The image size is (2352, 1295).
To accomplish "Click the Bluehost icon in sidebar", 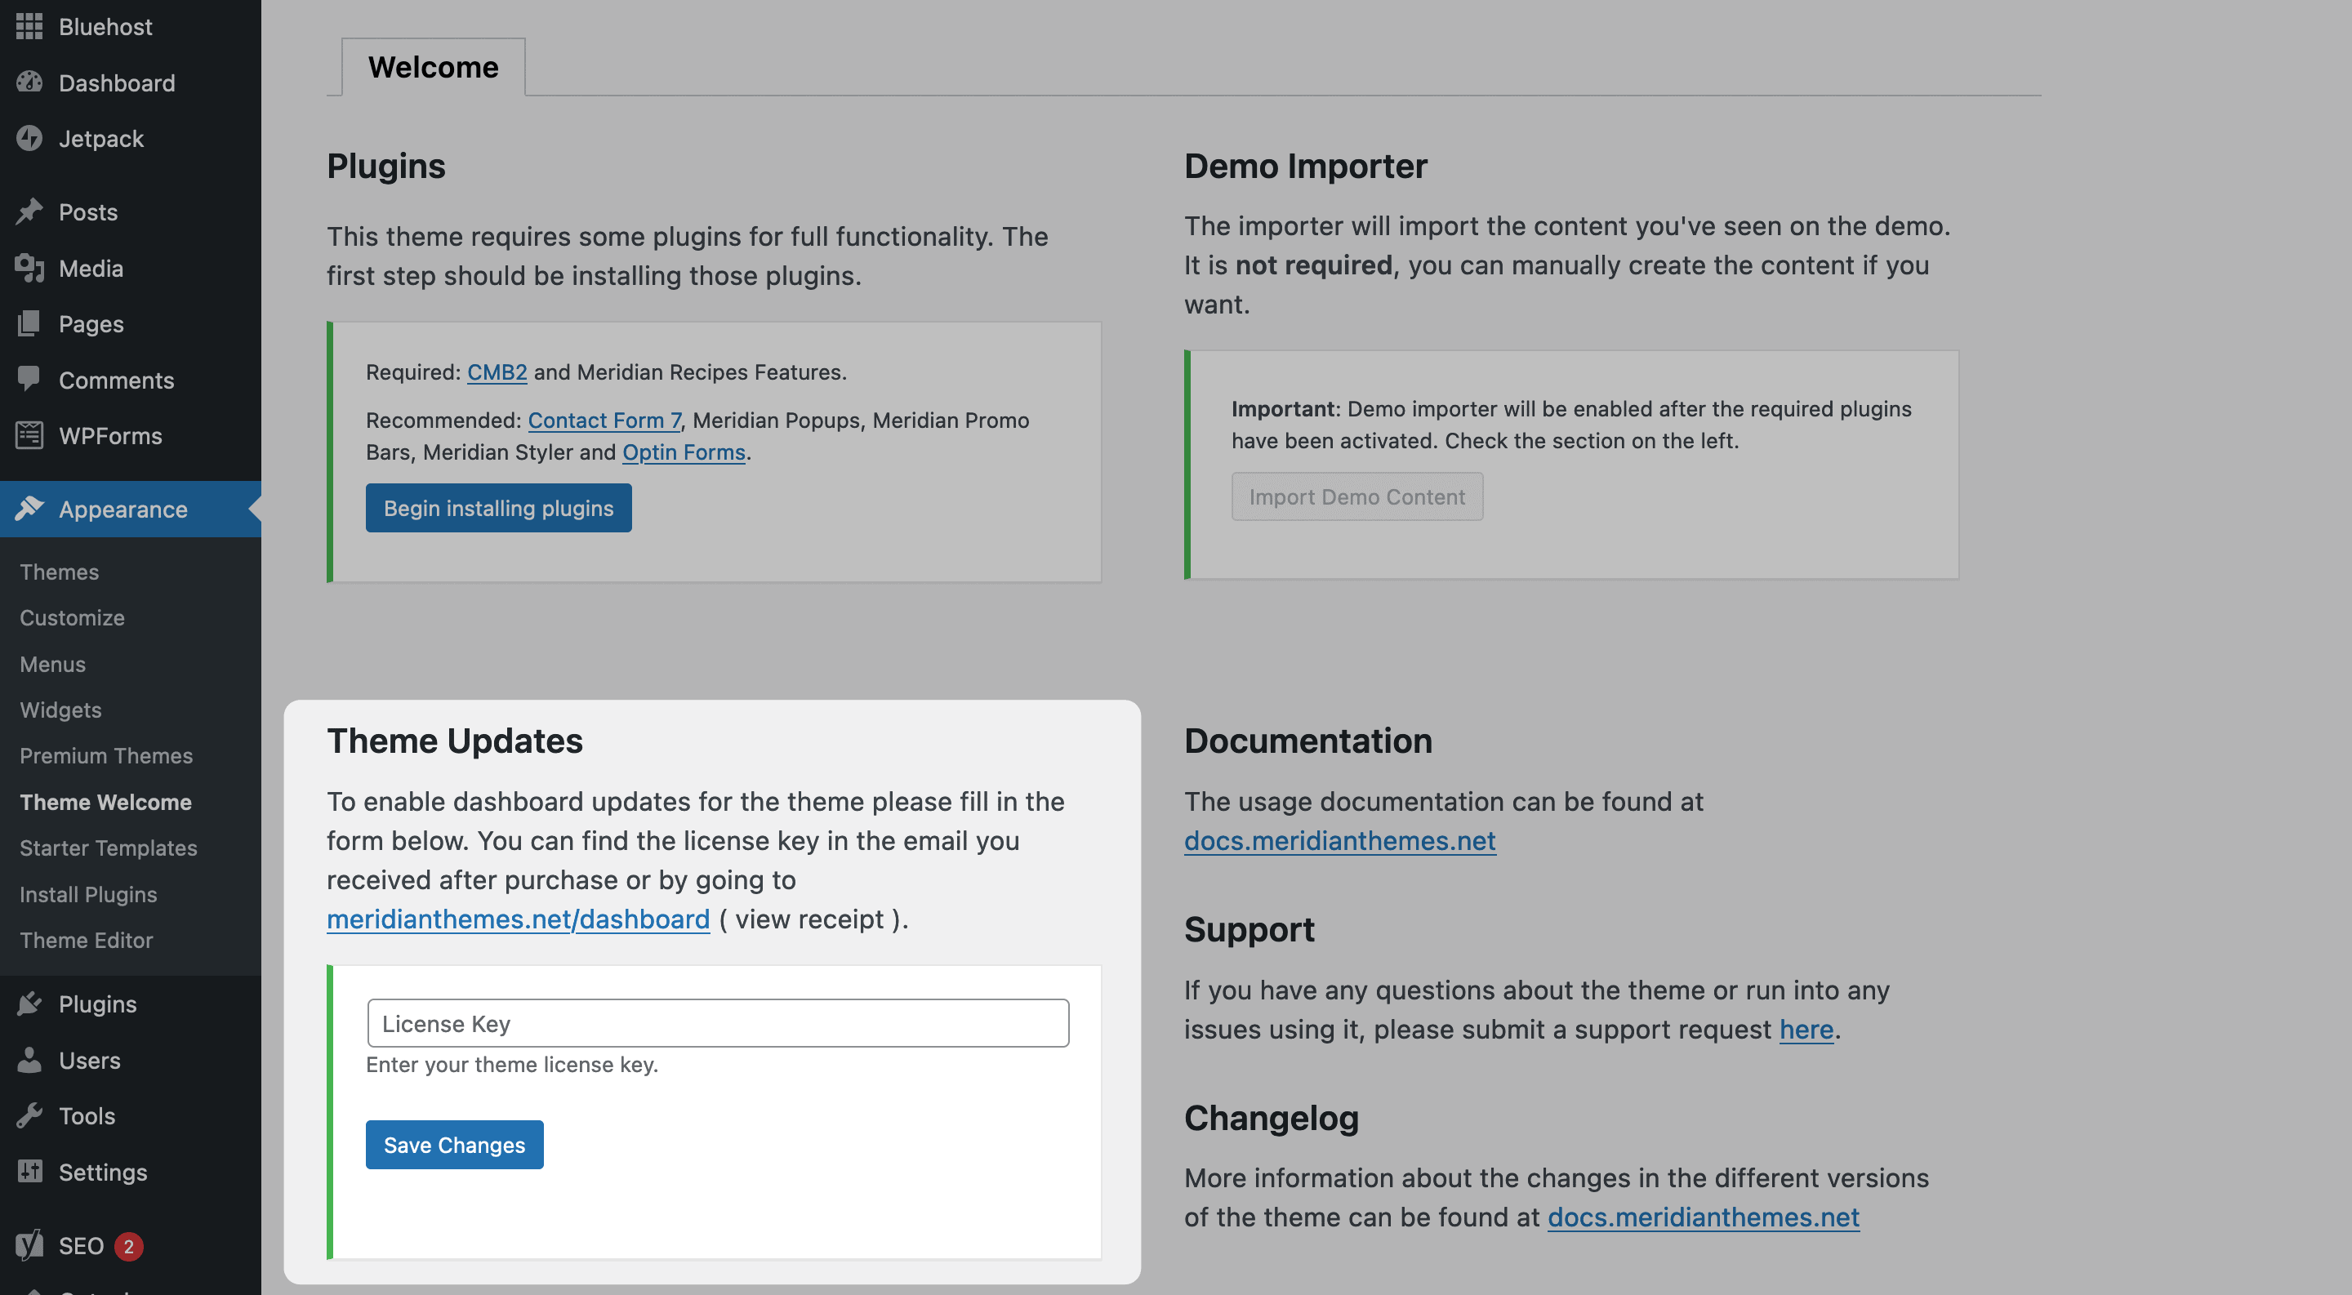I will click(29, 25).
